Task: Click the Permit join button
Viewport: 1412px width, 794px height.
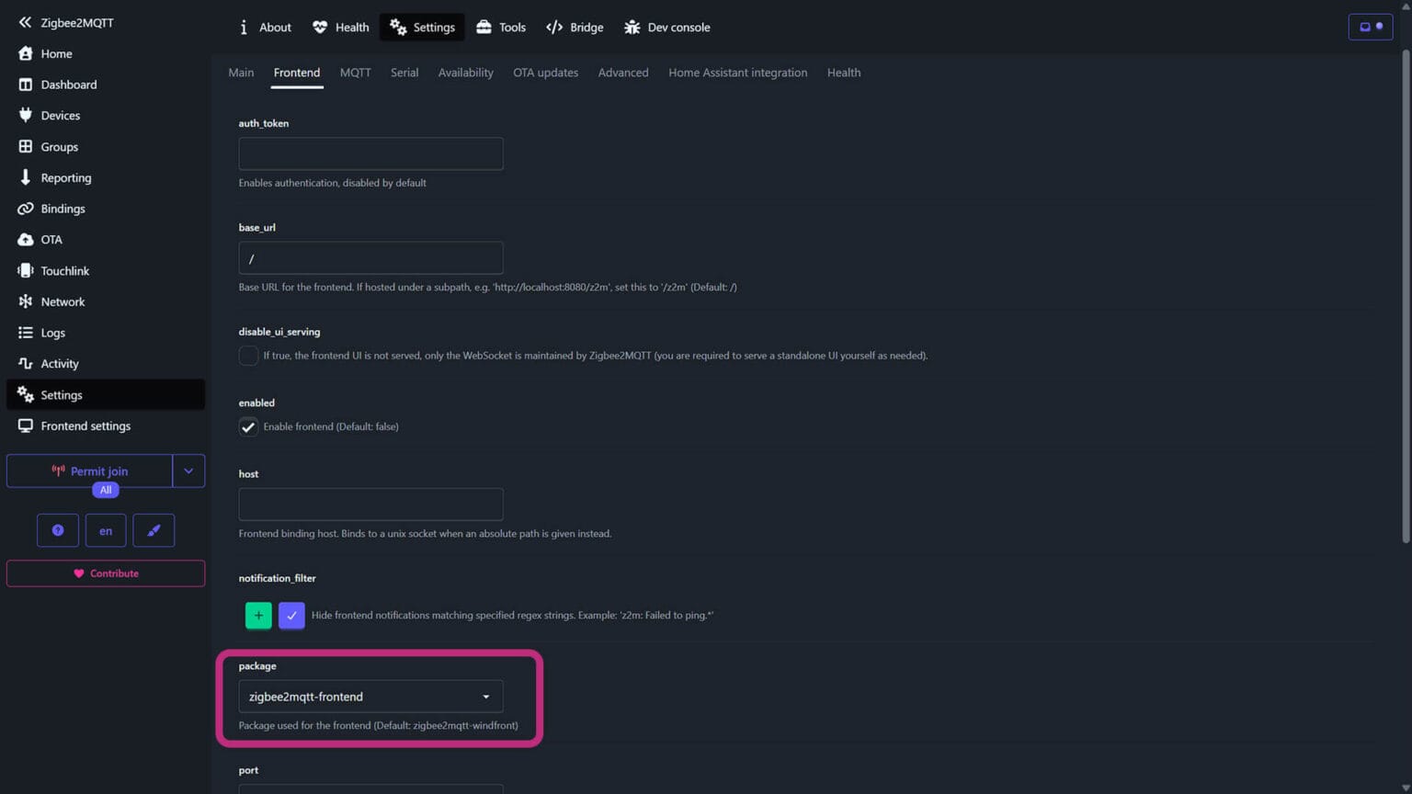Action: coord(89,471)
